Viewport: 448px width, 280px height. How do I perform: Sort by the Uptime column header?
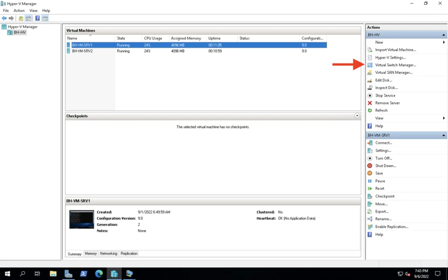pyautogui.click(x=222, y=38)
